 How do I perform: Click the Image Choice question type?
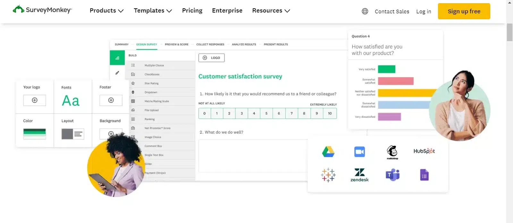coord(153,137)
